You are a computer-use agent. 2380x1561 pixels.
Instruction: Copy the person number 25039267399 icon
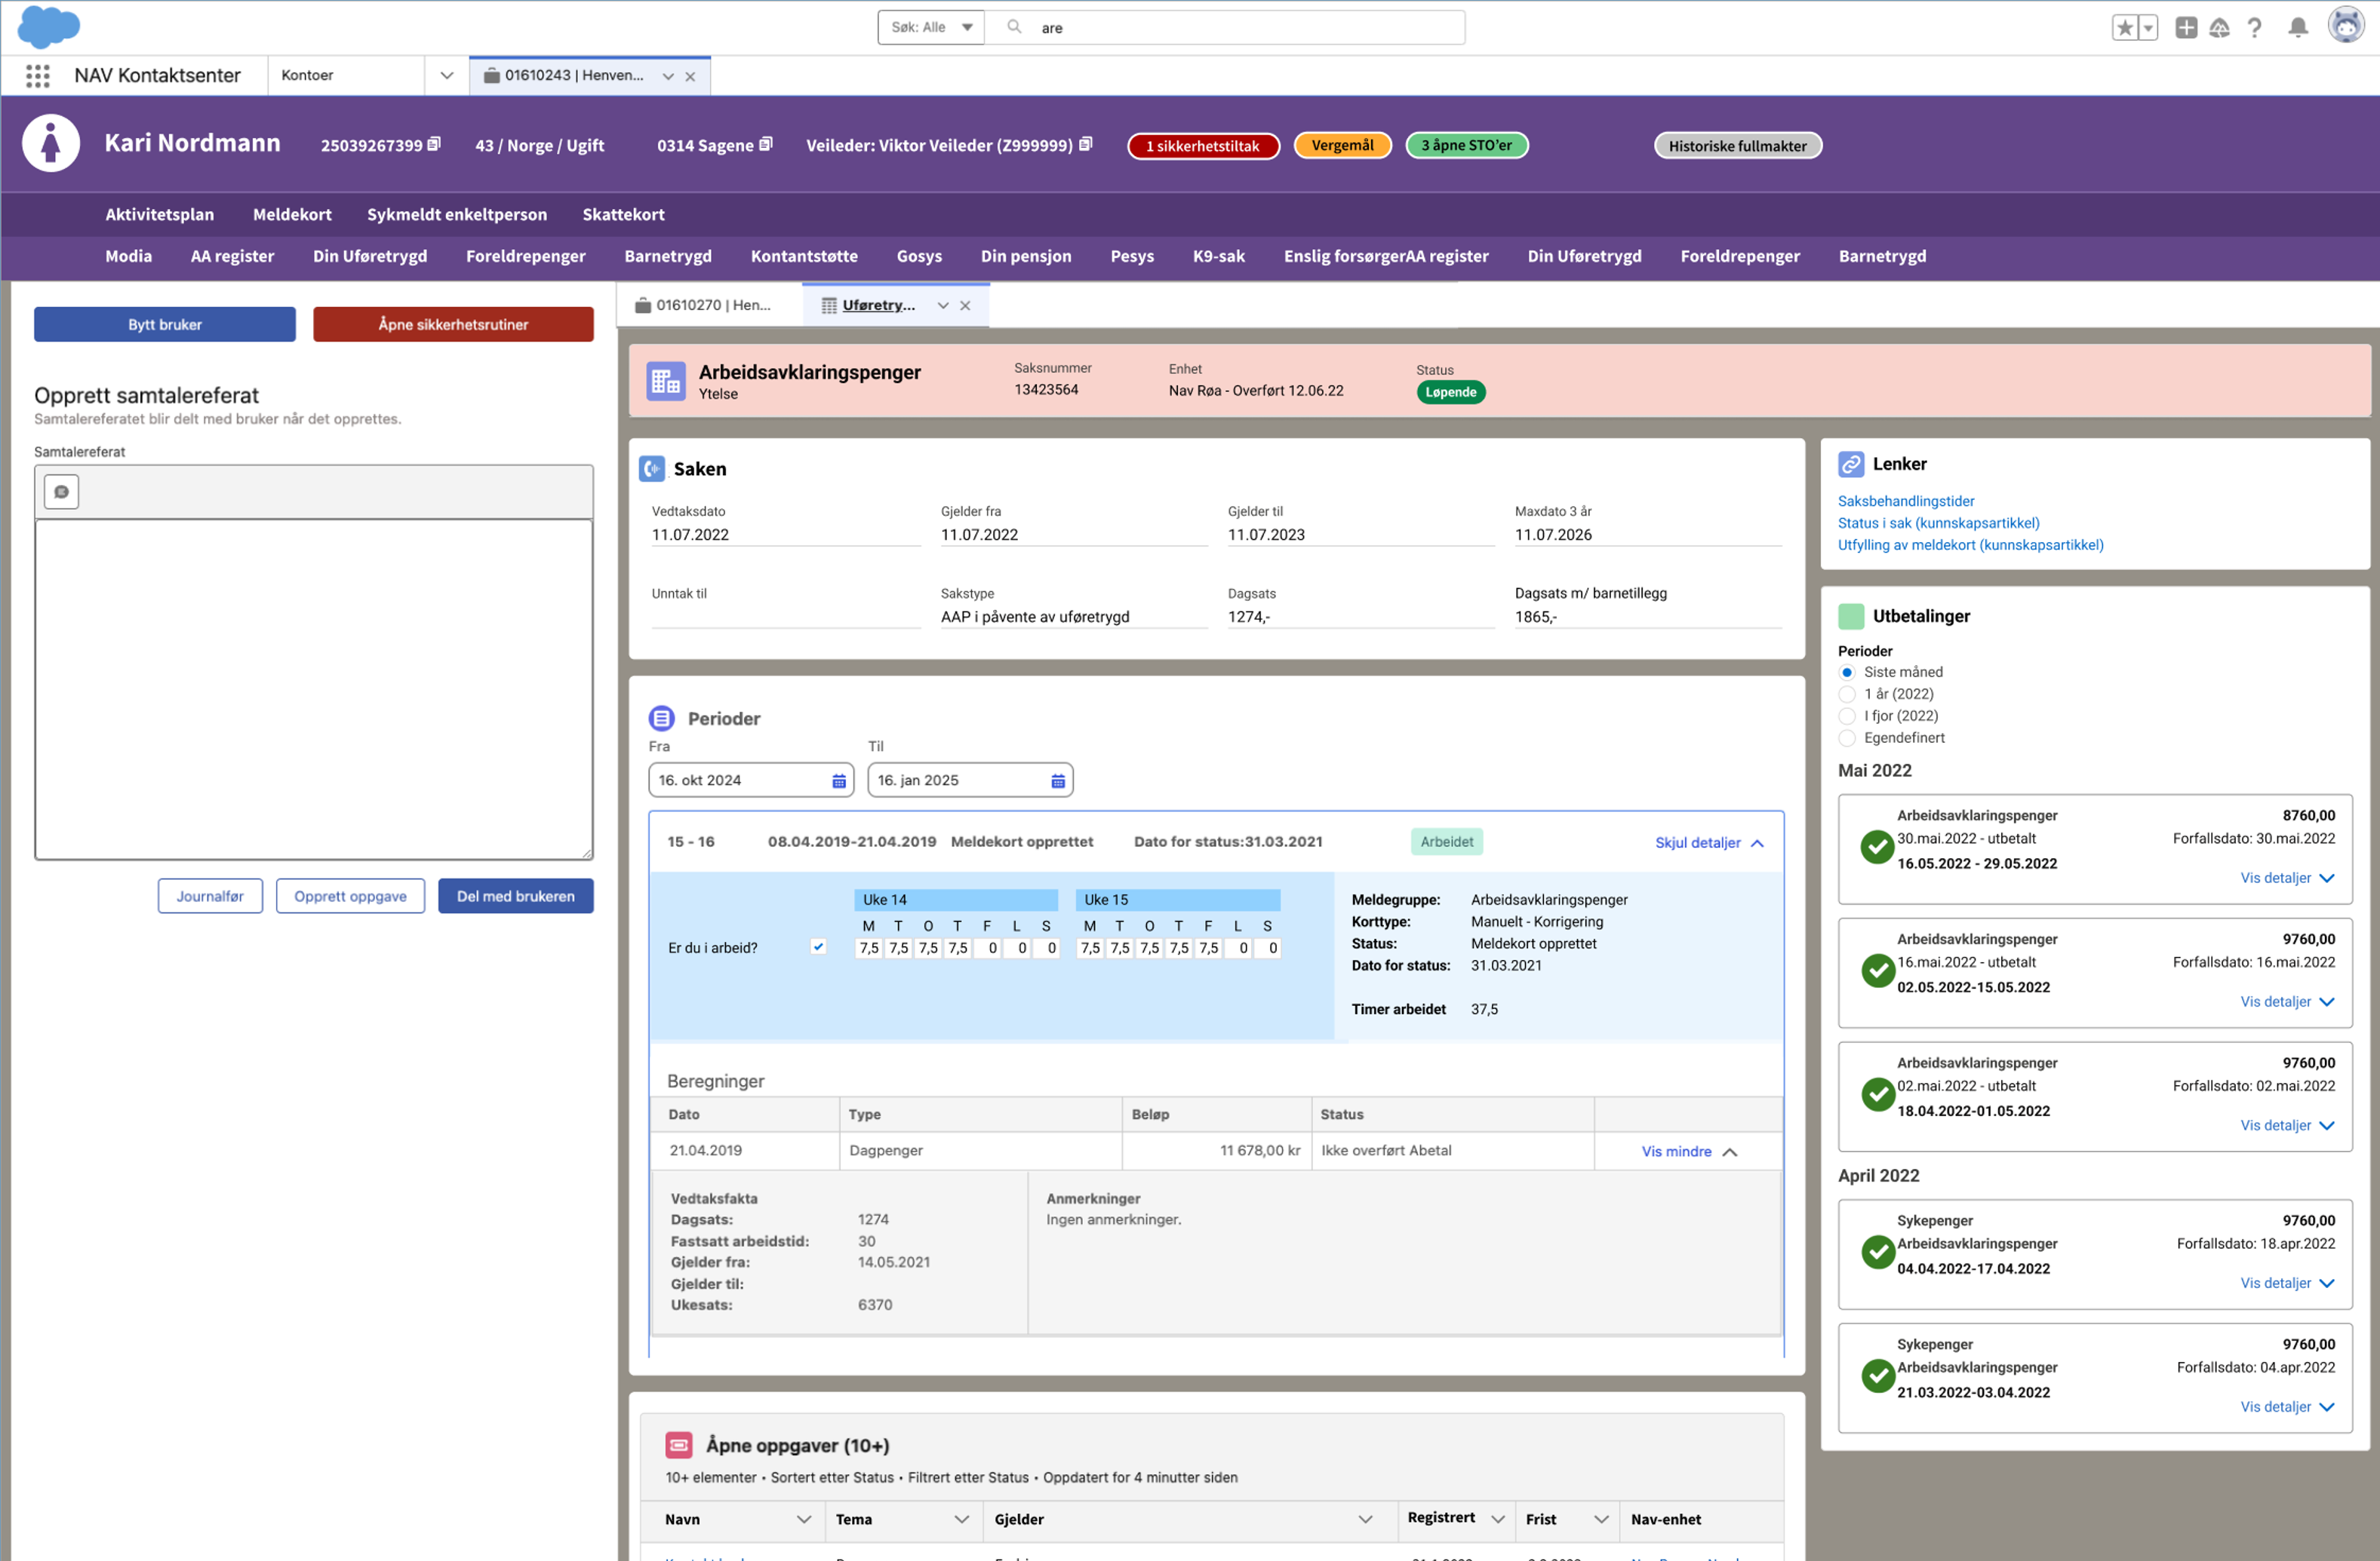434,144
